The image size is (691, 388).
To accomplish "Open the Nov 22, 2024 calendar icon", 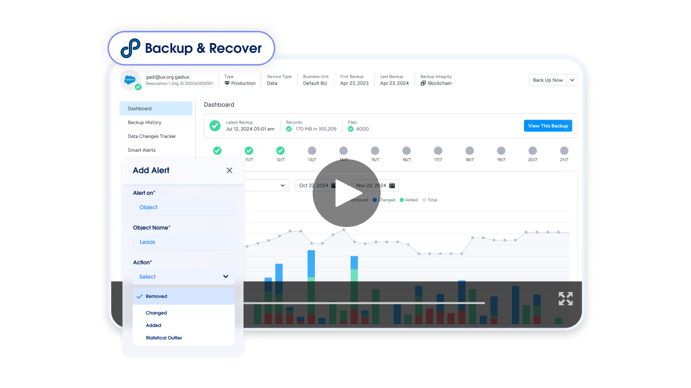I will (392, 186).
